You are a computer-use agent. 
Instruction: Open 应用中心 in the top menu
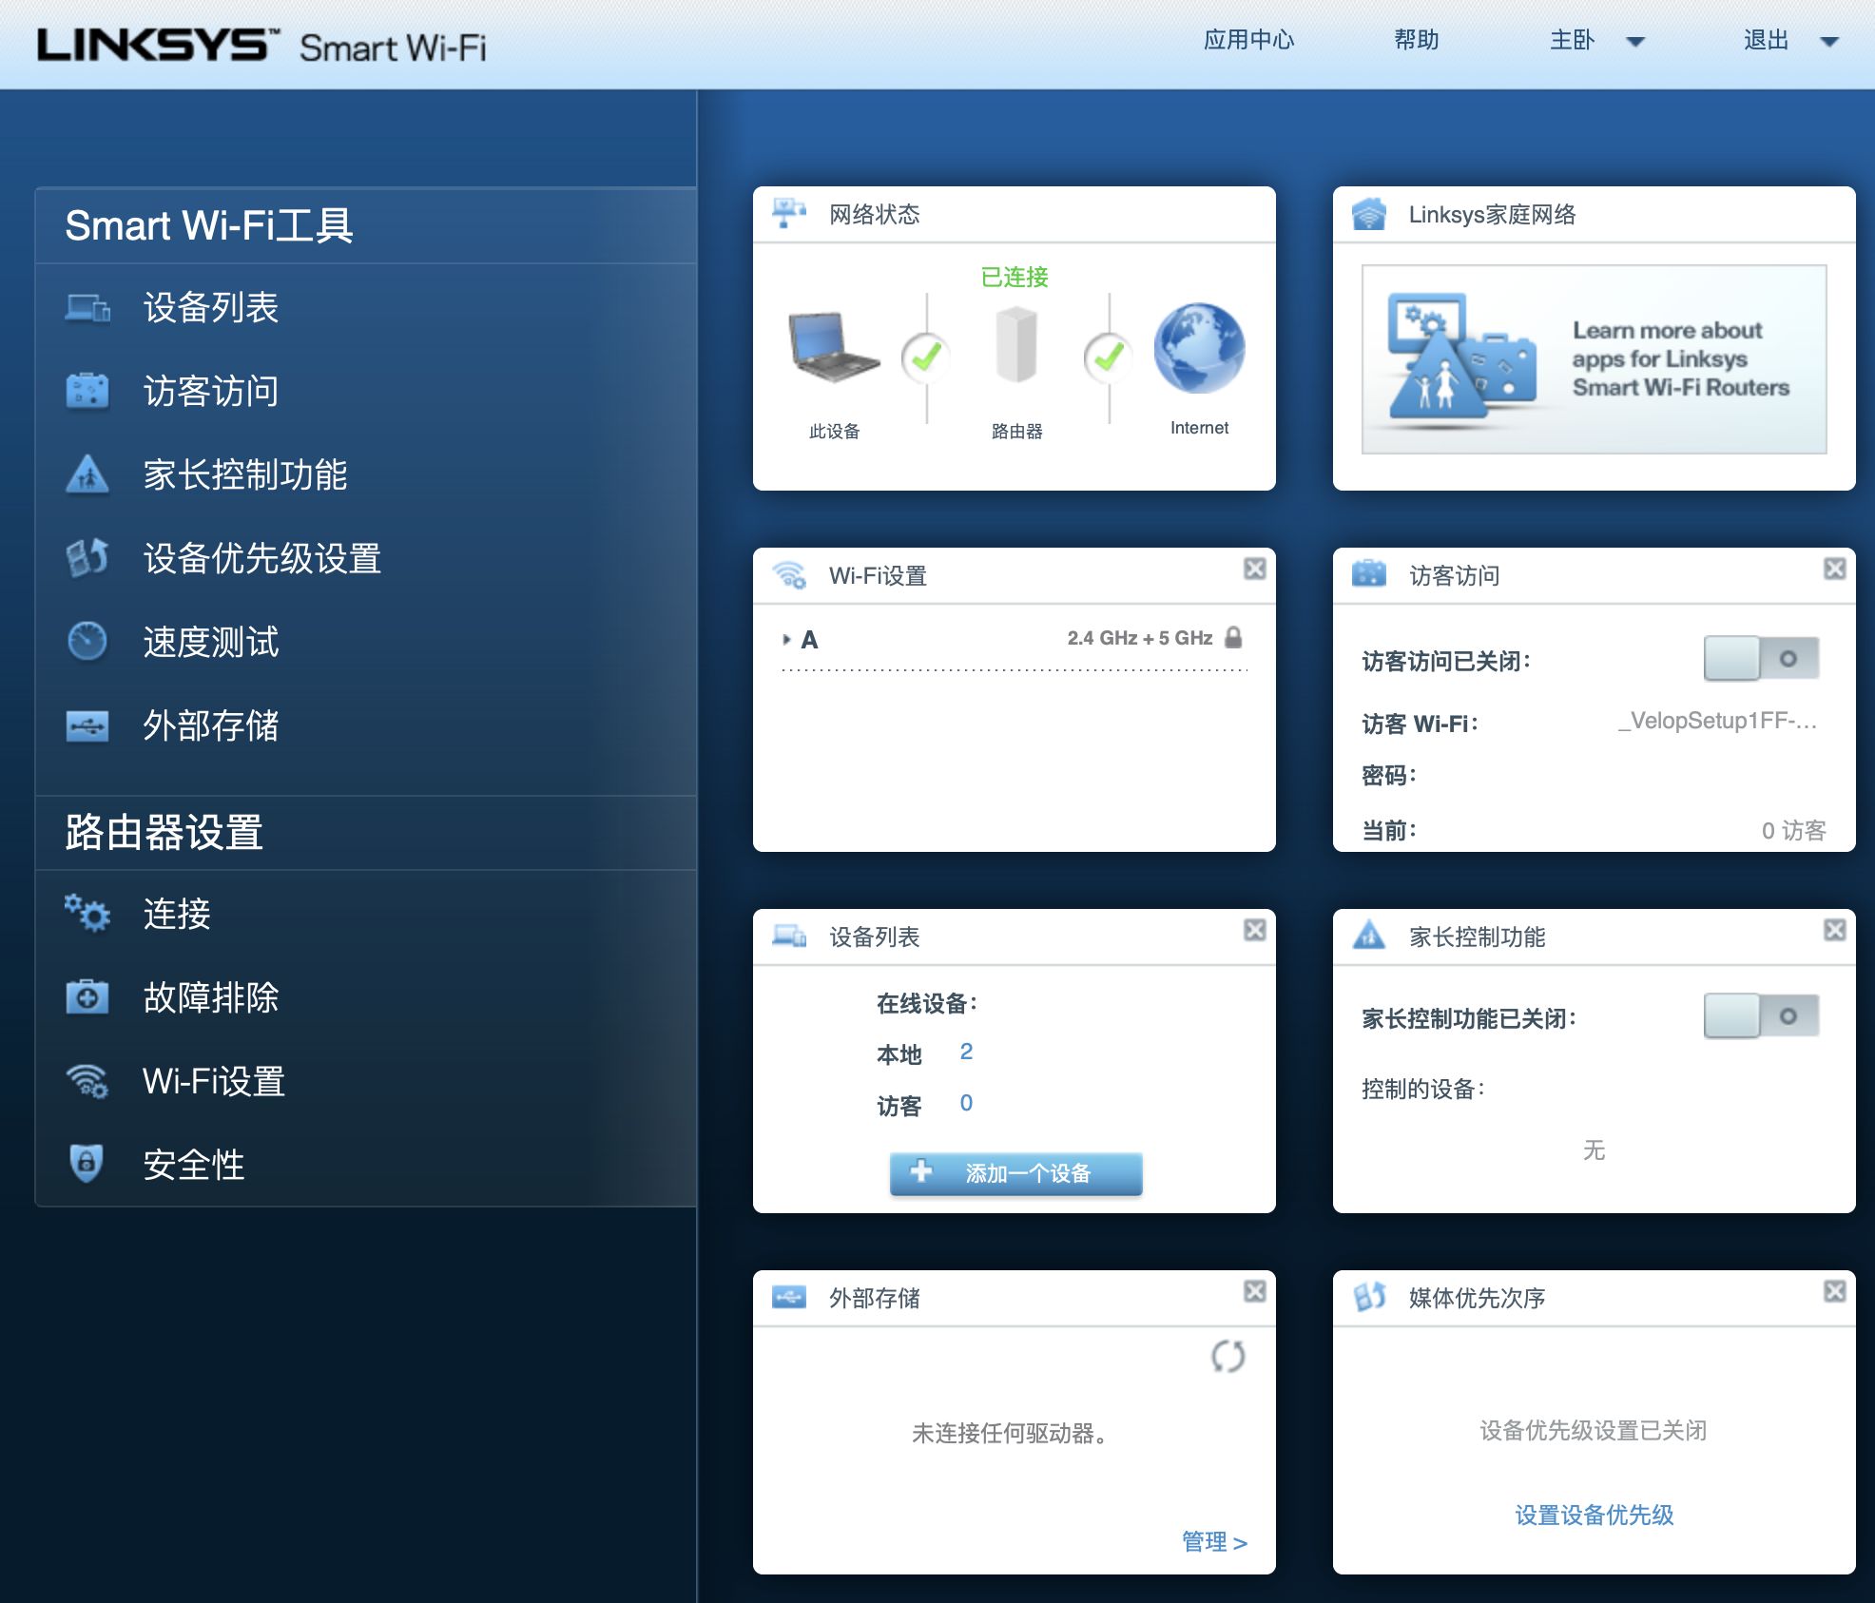[x=1248, y=40]
